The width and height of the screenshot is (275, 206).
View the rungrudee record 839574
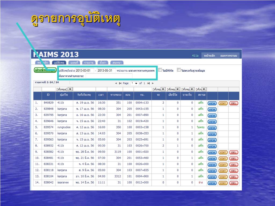pyautogui.click(x=212, y=128)
